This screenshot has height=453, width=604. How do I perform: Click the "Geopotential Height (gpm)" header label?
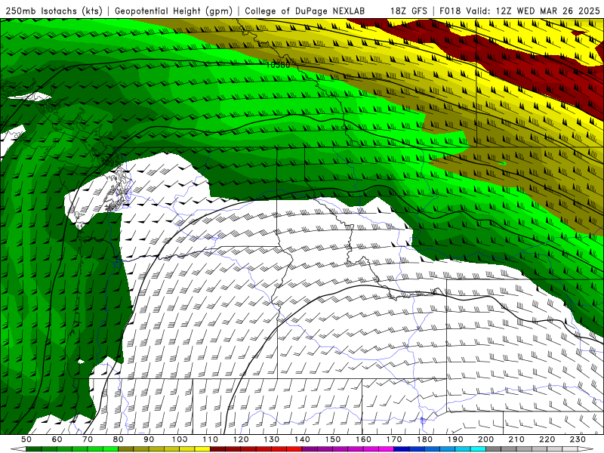[174, 11]
